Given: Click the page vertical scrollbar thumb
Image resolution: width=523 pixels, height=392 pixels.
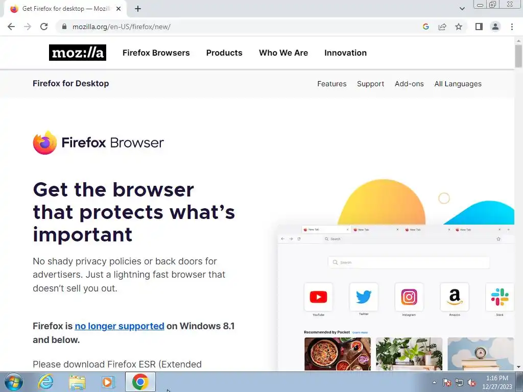Looking at the screenshot, I should (x=519, y=56).
